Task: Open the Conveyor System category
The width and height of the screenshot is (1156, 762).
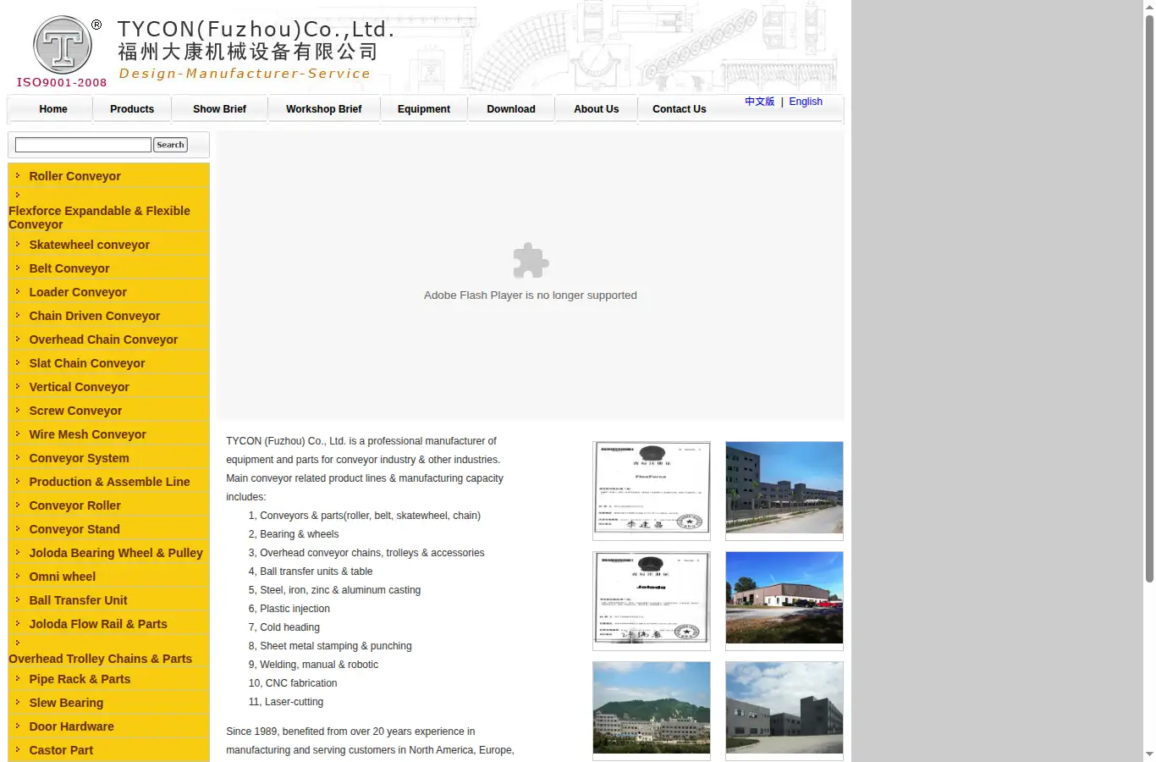Action: (x=79, y=458)
